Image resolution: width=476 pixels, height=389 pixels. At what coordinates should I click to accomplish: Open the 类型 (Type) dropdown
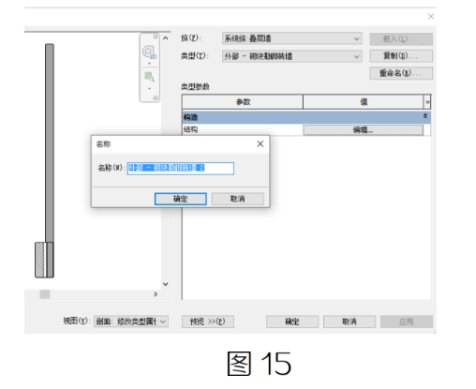pyautogui.click(x=291, y=56)
